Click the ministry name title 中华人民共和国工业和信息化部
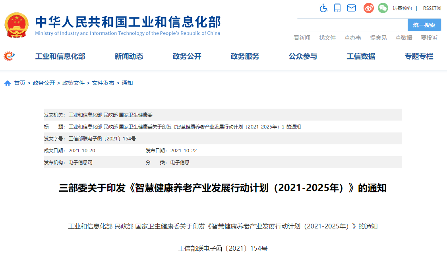Image resolution: width=447 pixels, height=255 pixels. tap(128, 22)
